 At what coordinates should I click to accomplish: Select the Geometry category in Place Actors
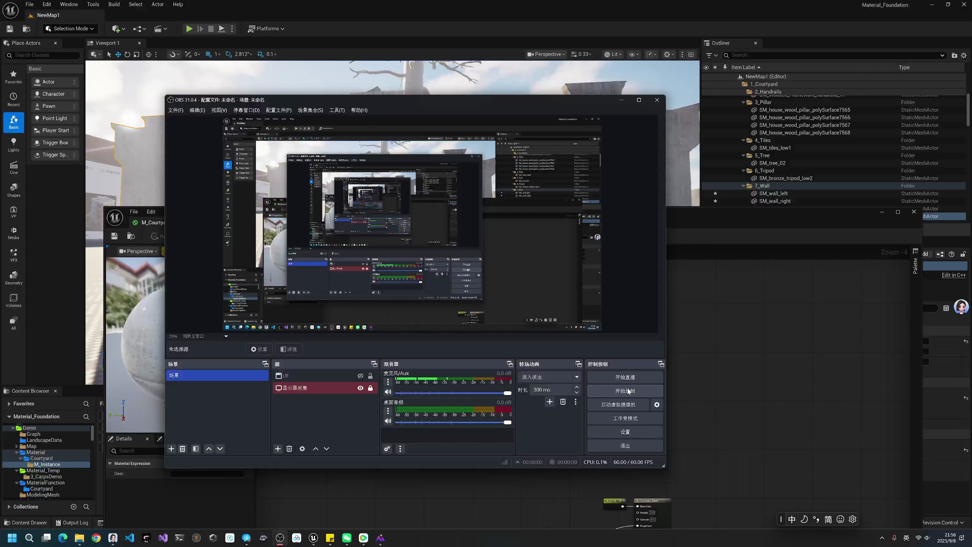click(14, 278)
